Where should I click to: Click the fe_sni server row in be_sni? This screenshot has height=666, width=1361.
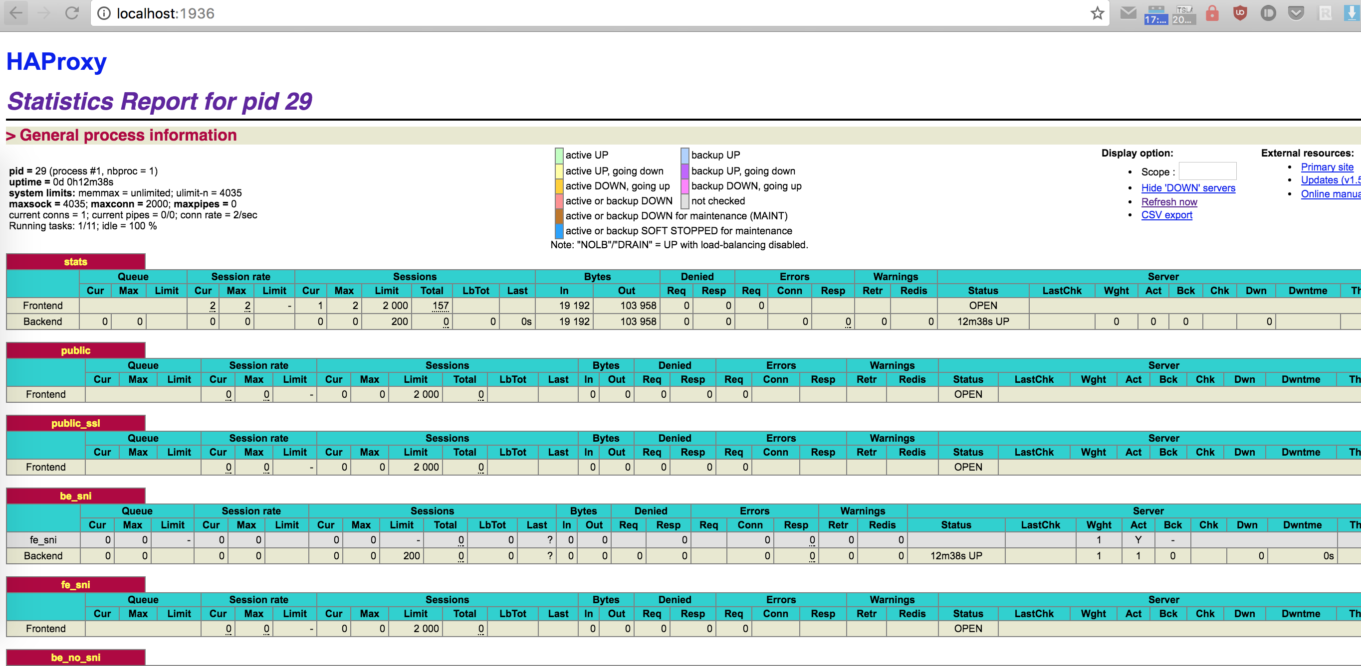coord(683,540)
